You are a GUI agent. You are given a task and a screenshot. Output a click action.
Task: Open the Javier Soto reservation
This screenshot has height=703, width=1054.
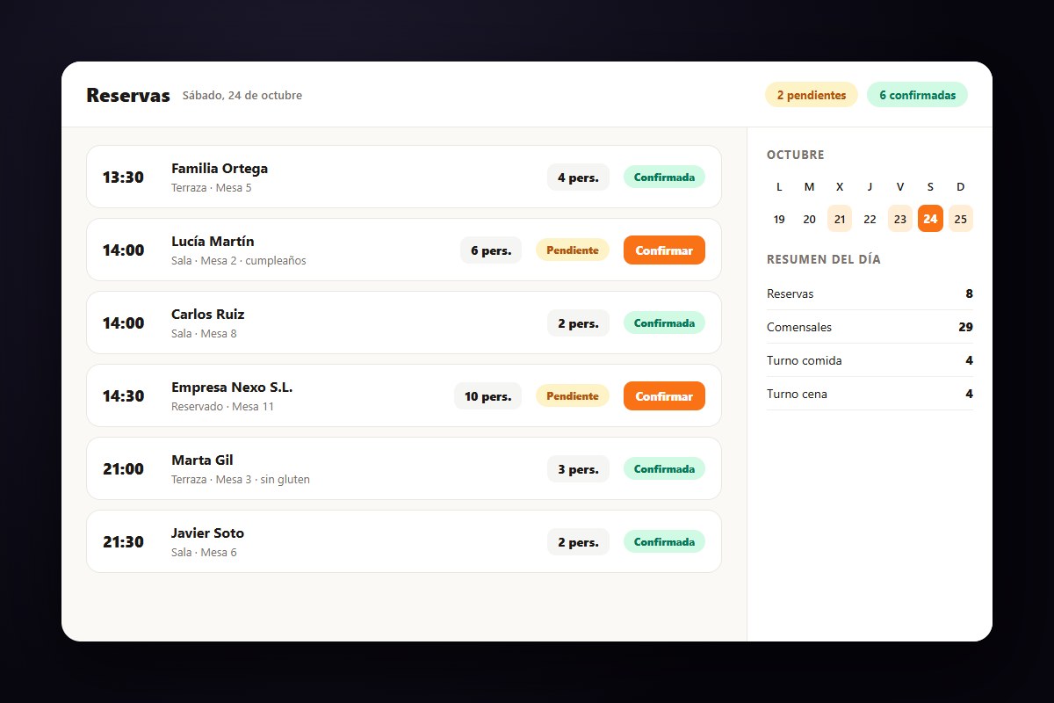[404, 541]
